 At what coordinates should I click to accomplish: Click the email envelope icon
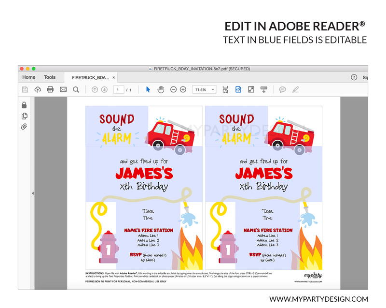coord(63,89)
